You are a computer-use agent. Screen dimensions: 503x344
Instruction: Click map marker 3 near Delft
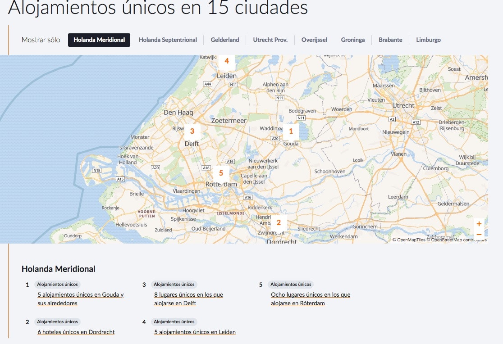192,131
